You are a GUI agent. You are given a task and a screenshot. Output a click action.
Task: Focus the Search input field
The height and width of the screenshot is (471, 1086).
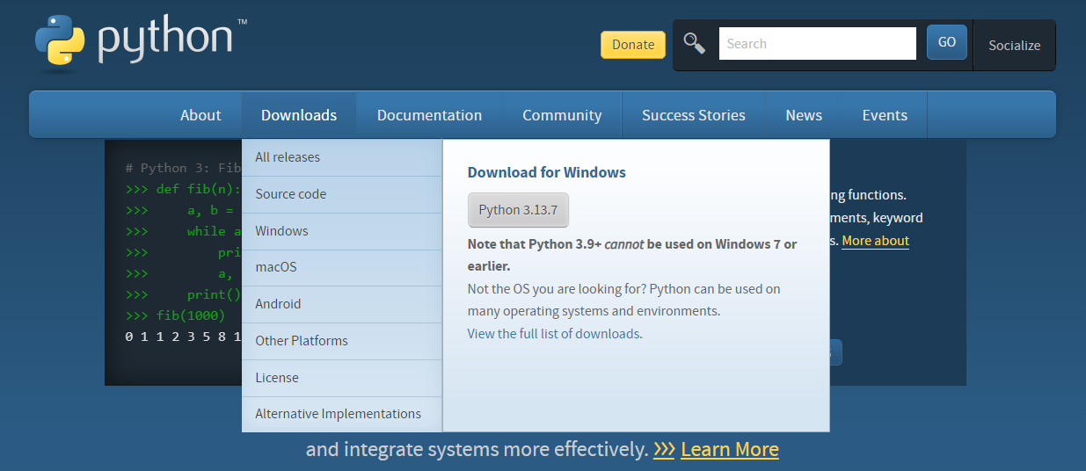[818, 44]
